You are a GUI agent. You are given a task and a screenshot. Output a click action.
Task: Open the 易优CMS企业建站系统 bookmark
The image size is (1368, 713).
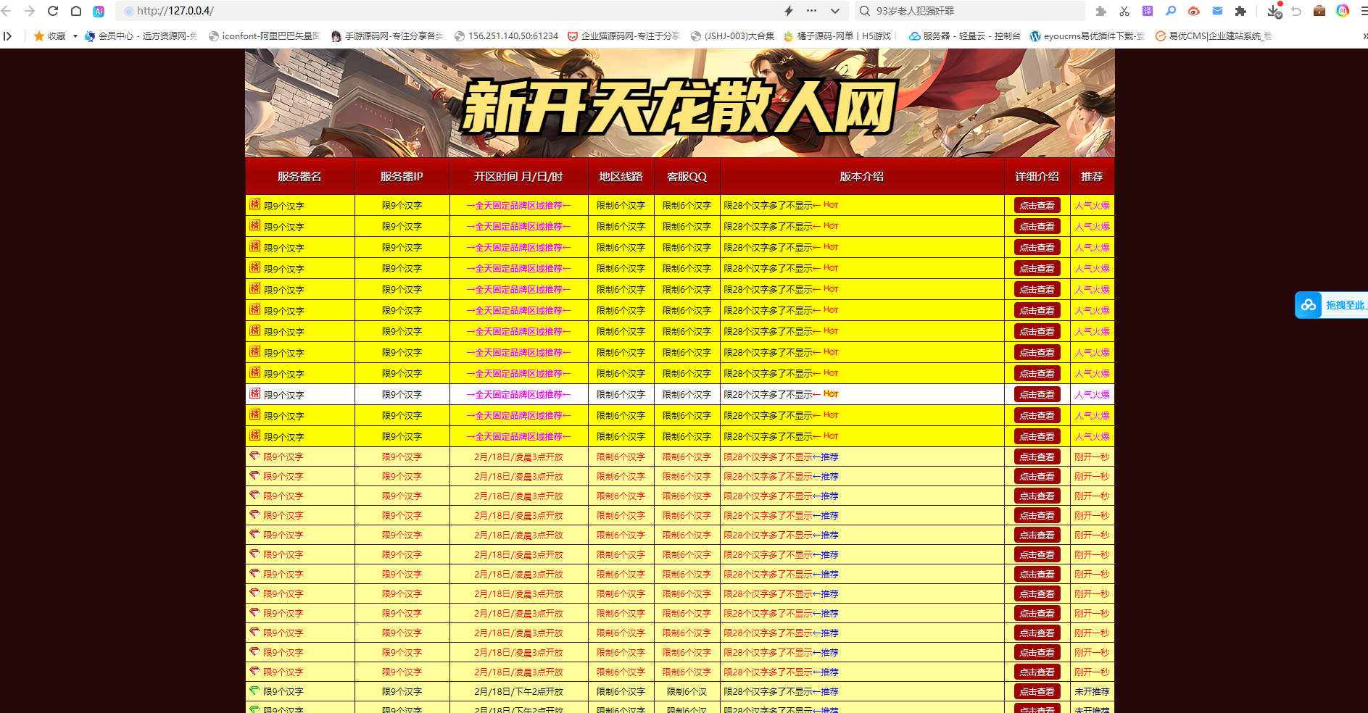point(1214,36)
